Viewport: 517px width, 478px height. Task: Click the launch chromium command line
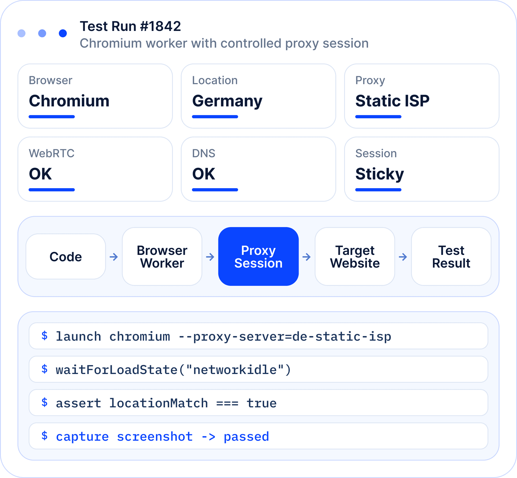pos(258,336)
